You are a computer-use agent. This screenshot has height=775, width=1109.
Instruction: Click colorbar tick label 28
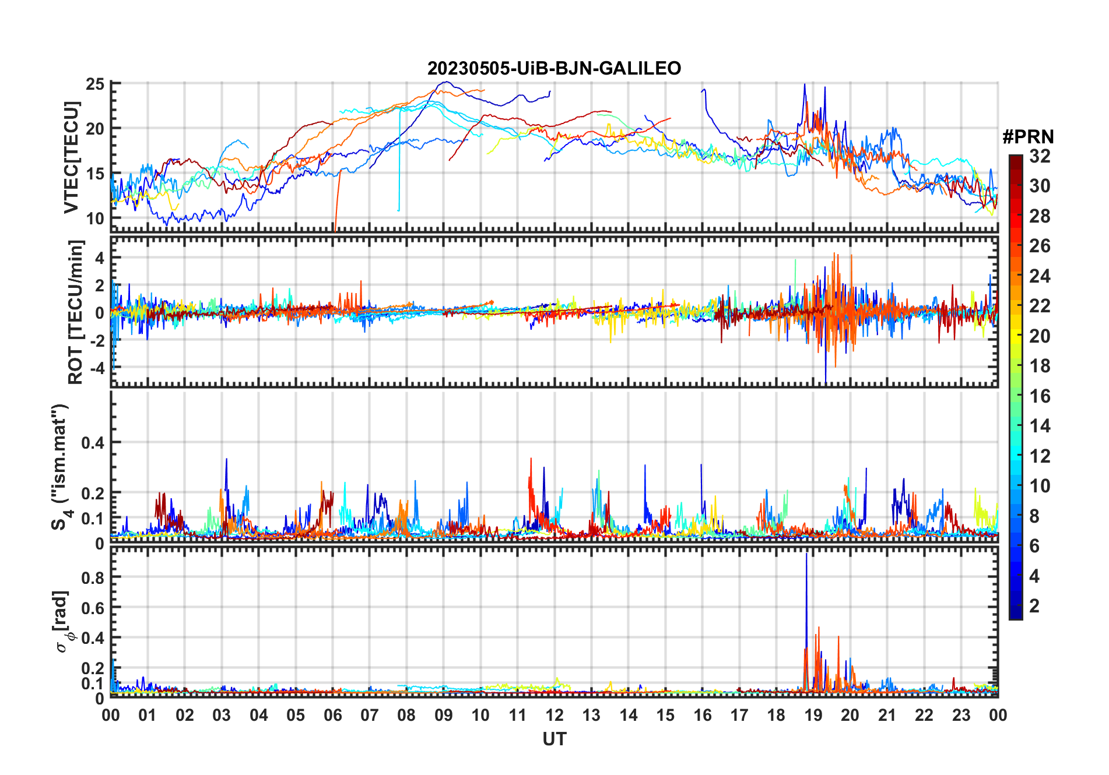(x=1040, y=216)
